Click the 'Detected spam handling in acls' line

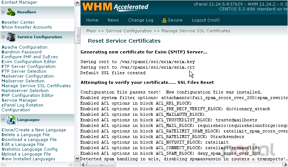click(x=184, y=159)
